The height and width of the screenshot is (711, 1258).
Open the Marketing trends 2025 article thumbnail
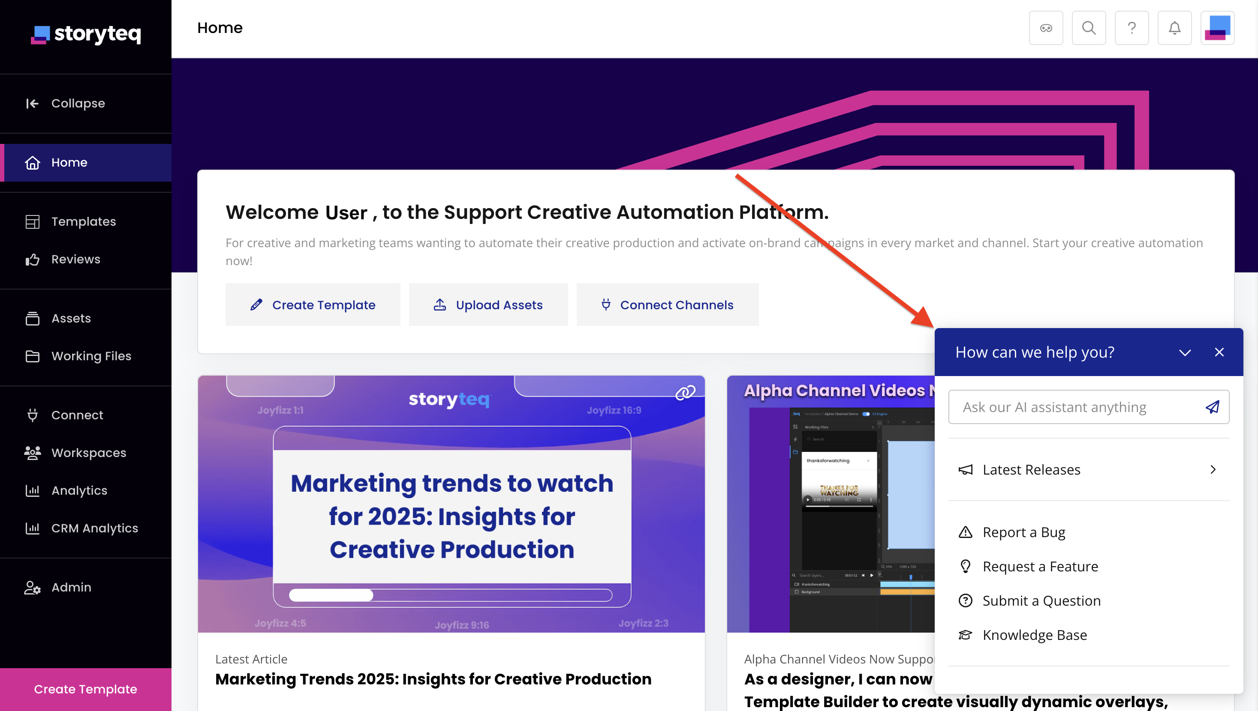[x=451, y=503]
